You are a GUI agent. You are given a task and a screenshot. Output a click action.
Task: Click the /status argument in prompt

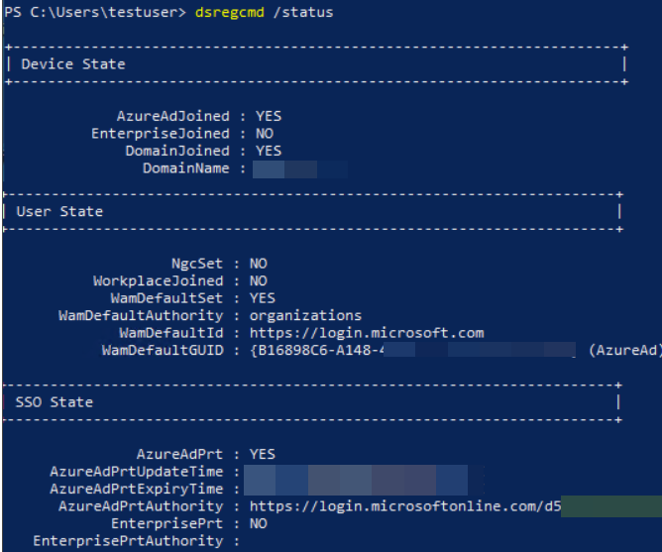(303, 12)
